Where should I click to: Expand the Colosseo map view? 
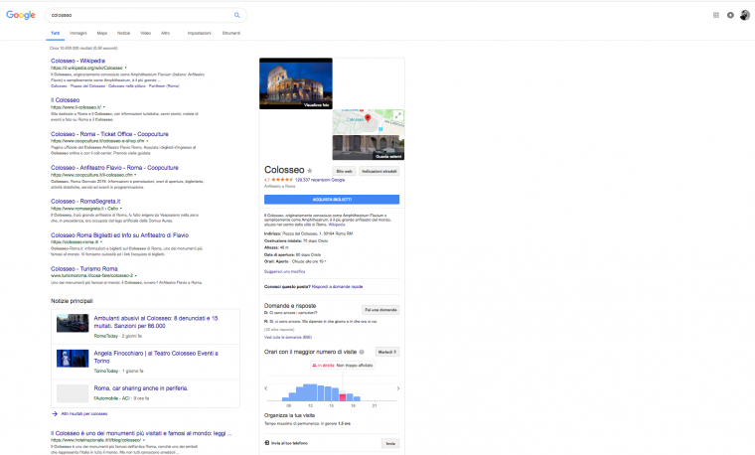398,115
